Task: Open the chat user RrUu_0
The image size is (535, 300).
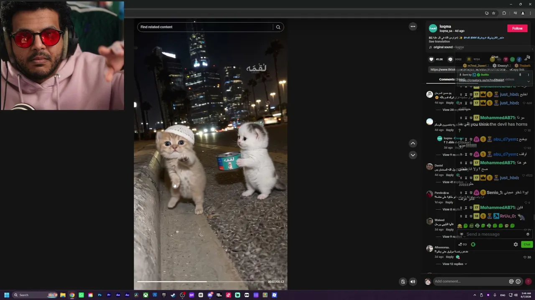Action: pyautogui.click(x=508, y=216)
